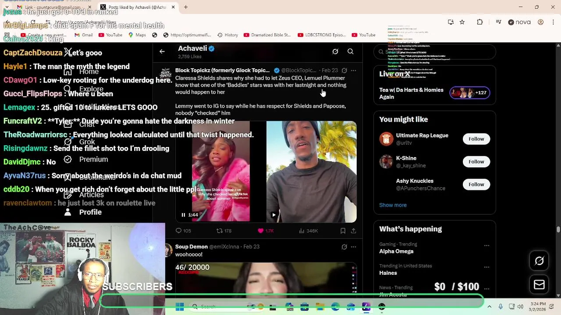Click the page vertical scrollbar thumb
This screenshot has width=561, height=315.
coord(558,229)
